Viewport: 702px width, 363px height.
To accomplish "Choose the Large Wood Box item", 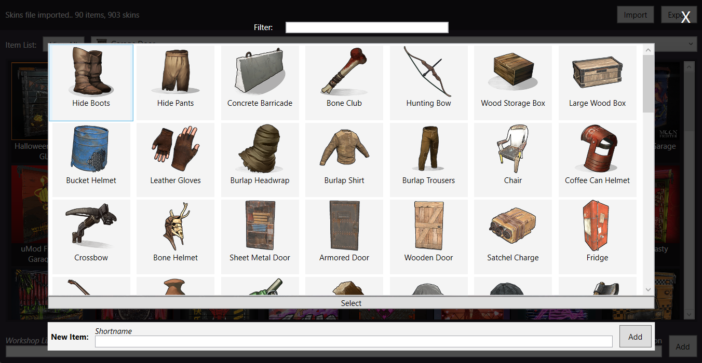I will (x=597, y=82).
